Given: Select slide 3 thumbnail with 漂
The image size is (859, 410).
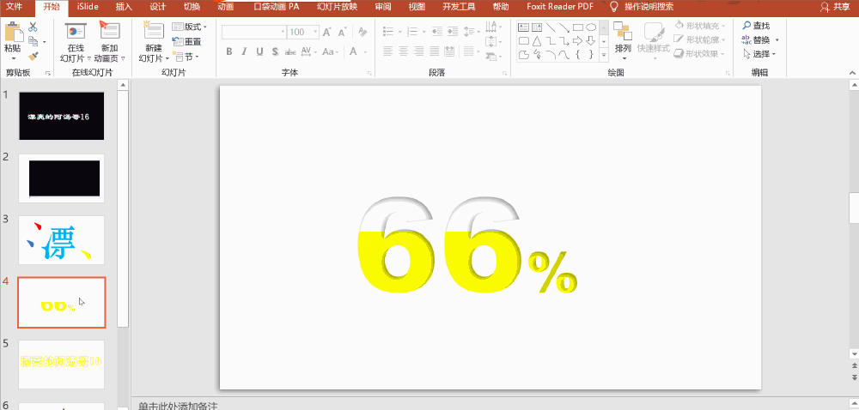Looking at the screenshot, I should coord(61,240).
